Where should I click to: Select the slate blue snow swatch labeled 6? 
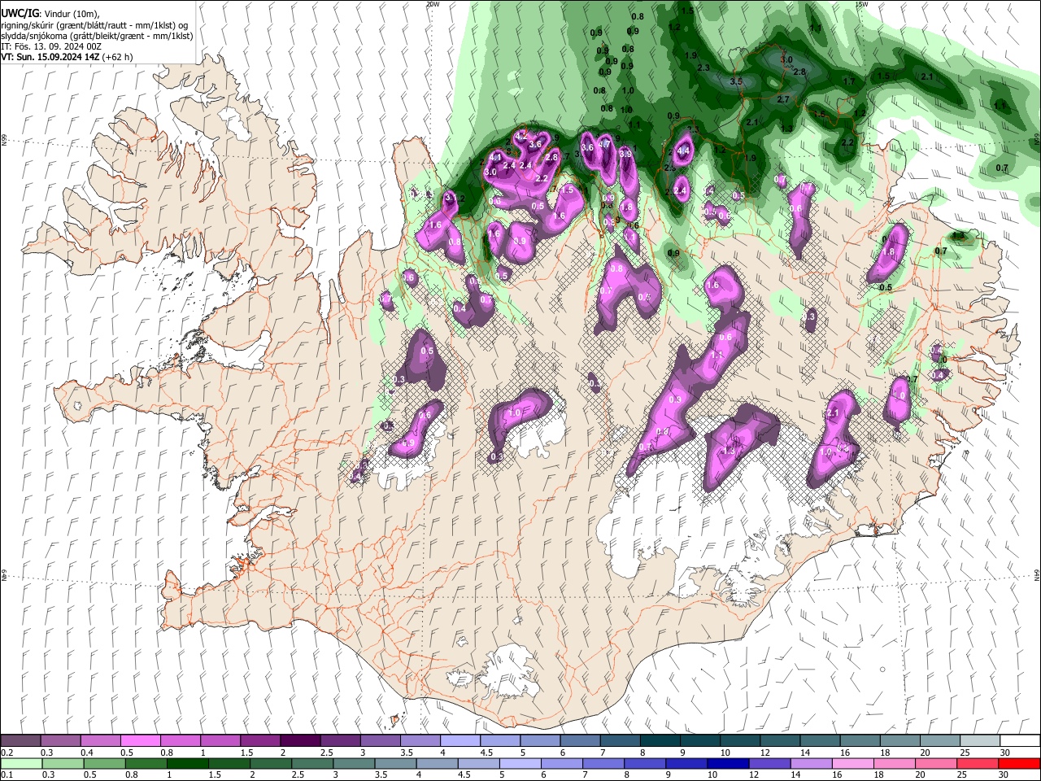[581, 741]
